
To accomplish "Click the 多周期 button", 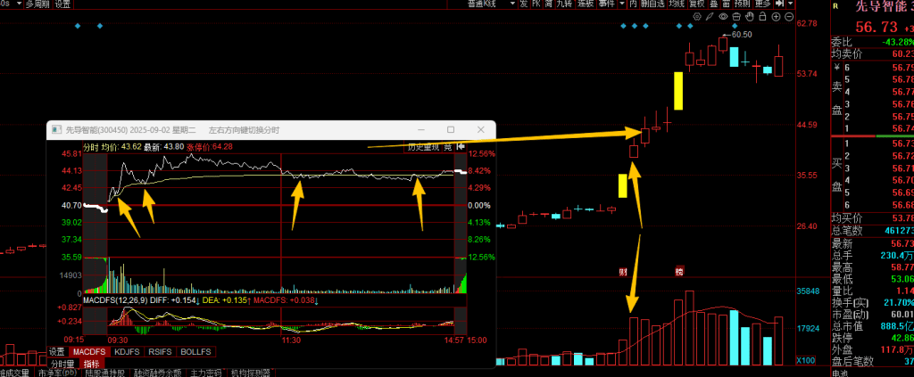I will [37, 4].
